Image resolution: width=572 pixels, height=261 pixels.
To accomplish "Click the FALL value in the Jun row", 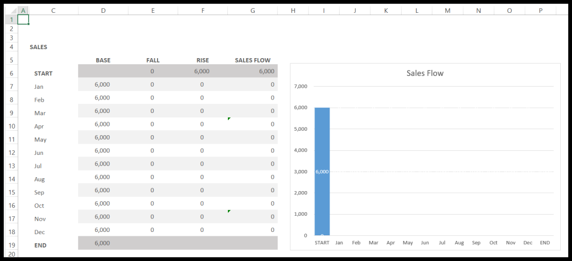I will coord(152,150).
